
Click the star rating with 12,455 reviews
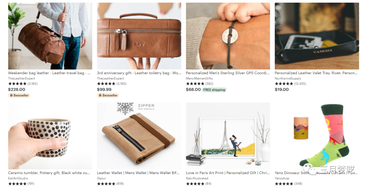290,84
